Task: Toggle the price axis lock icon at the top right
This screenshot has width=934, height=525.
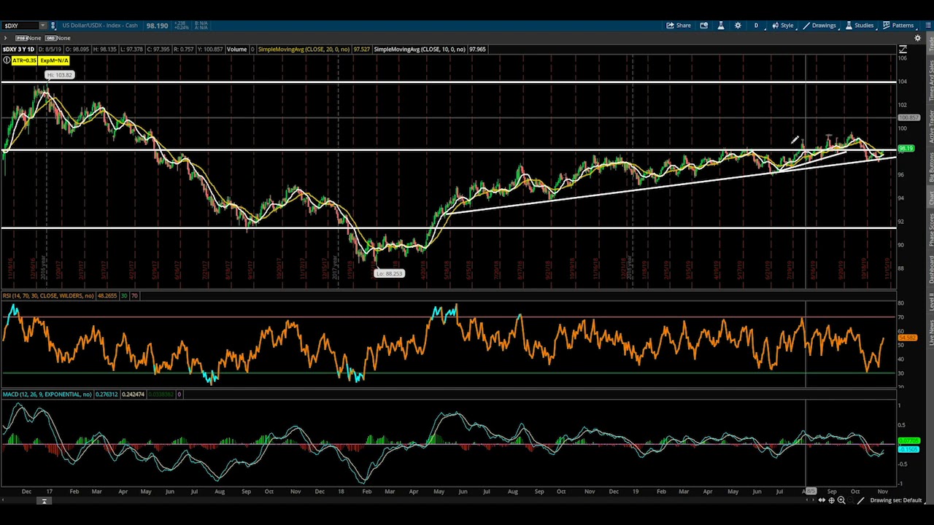Action: [903, 50]
